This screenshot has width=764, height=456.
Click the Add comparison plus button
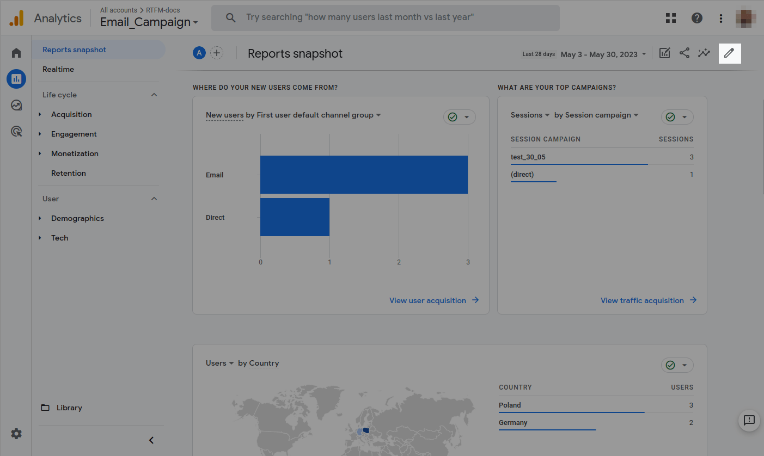[x=217, y=53]
